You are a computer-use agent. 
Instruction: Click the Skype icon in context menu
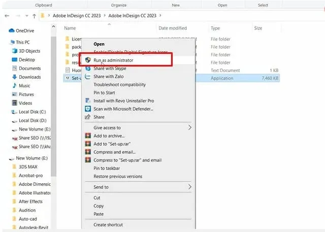click(88, 69)
